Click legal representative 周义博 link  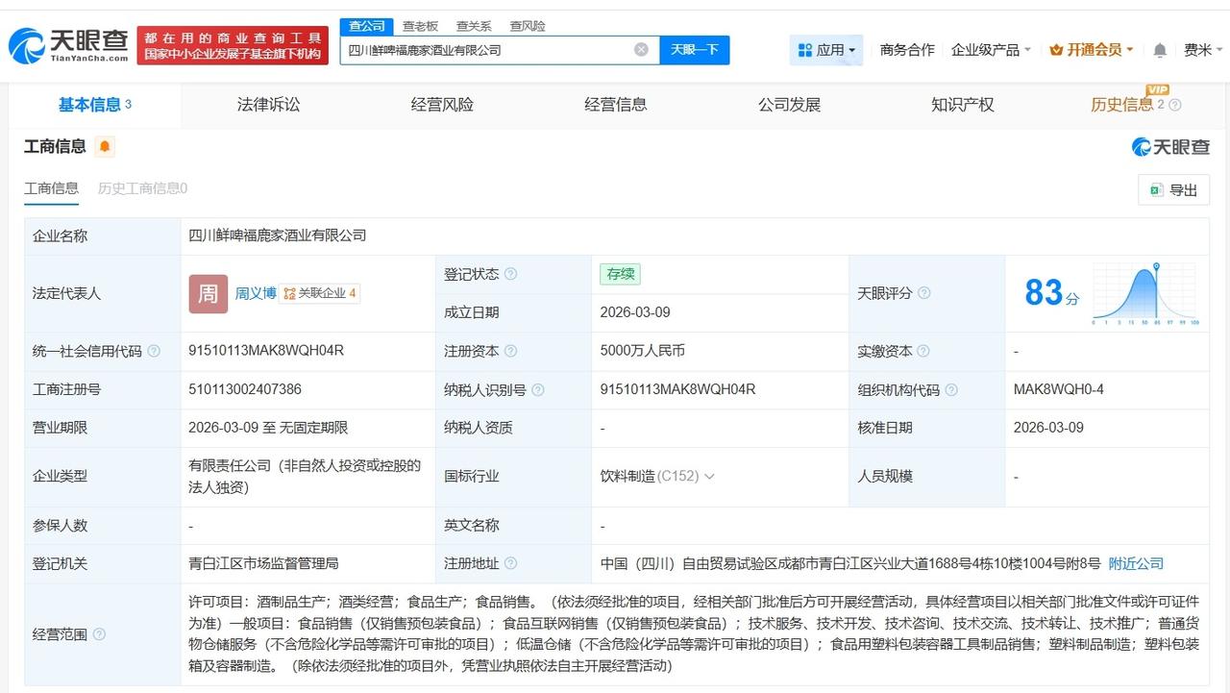click(256, 293)
